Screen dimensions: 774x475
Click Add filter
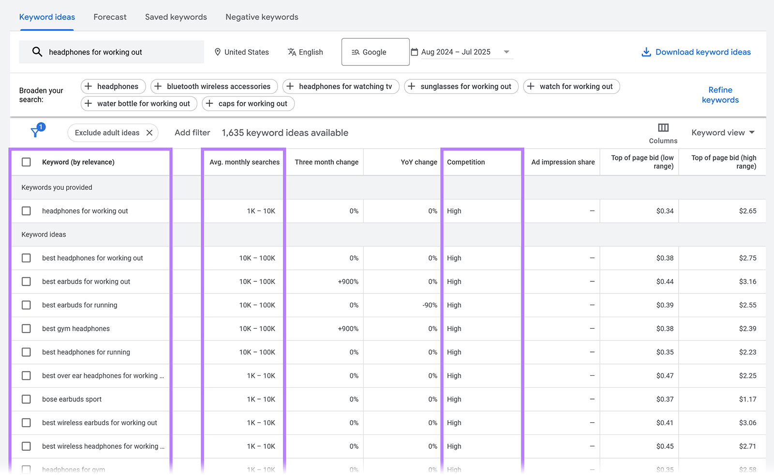tap(192, 132)
